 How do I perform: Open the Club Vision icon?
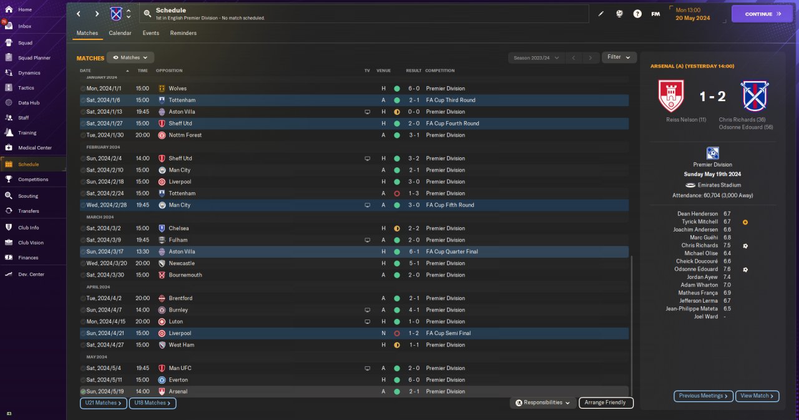click(x=9, y=242)
